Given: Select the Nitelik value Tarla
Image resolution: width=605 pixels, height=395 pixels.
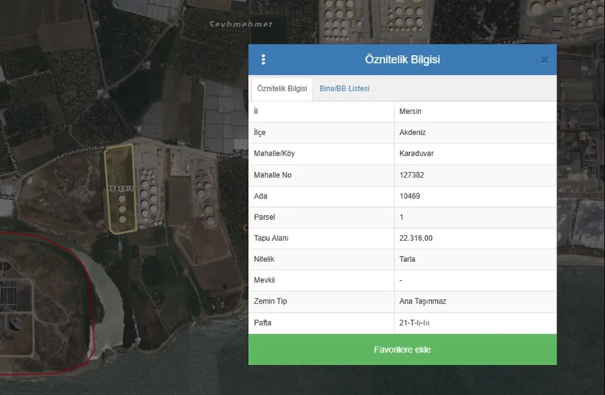Looking at the screenshot, I should click(407, 259).
